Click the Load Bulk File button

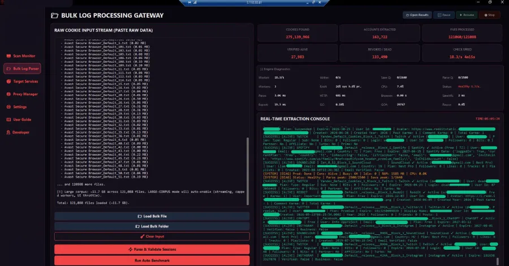pyautogui.click(x=152, y=216)
